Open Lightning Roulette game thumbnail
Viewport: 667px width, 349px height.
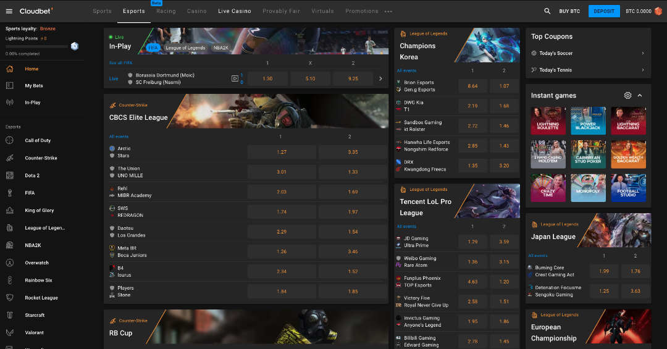coord(548,121)
